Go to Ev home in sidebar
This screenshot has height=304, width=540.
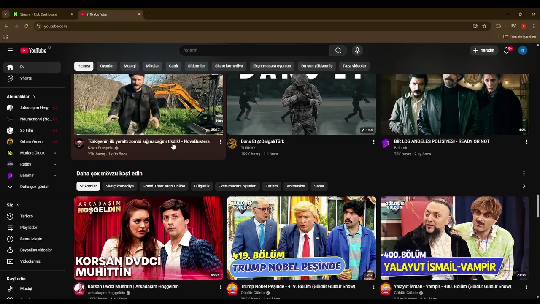pos(32,67)
